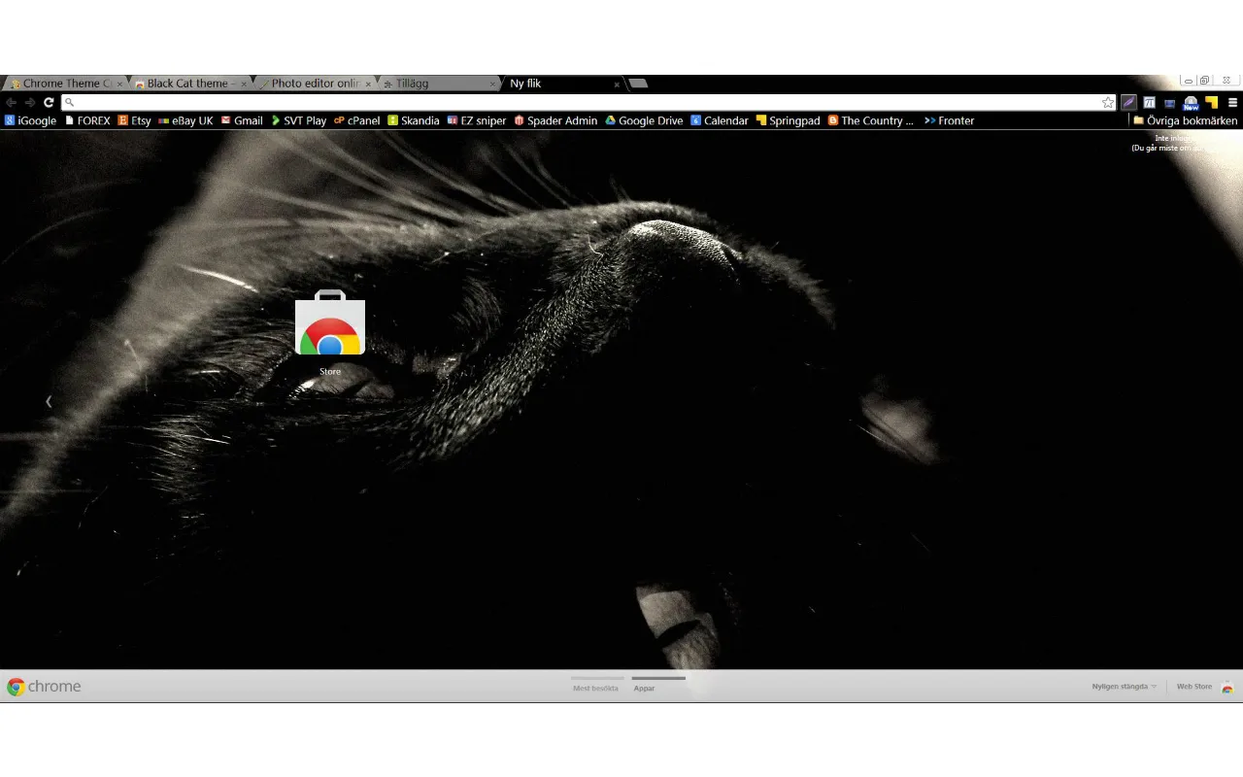Open the cPanel bookmark
Image resolution: width=1243 pixels, height=777 pixels.
pos(356,120)
